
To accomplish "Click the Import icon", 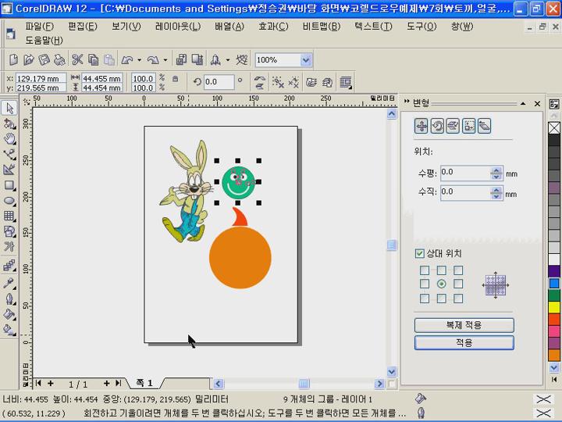I will [x=181, y=59].
